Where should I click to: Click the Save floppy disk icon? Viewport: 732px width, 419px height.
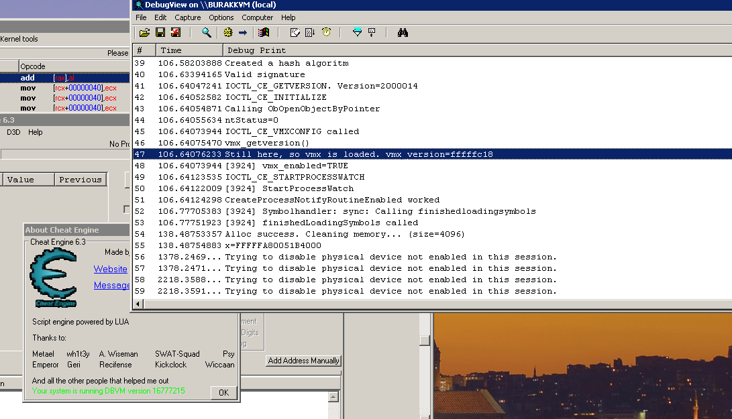coord(160,32)
